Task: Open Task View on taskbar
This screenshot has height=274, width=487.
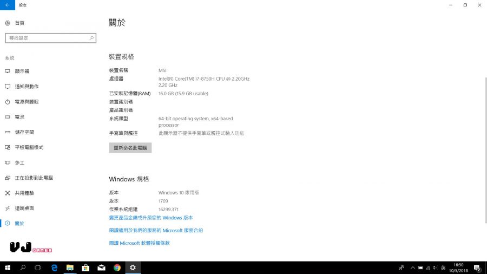Action: point(38,268)
